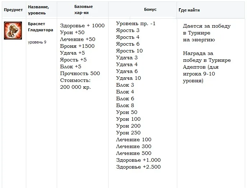Click the "Название, уровень" column header

[x=38, y=10]
